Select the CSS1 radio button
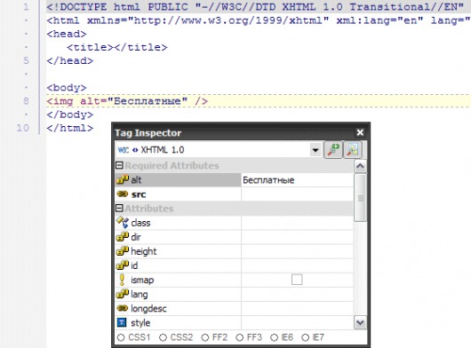Screen dimensions: 471x348 tap(121, 338)
